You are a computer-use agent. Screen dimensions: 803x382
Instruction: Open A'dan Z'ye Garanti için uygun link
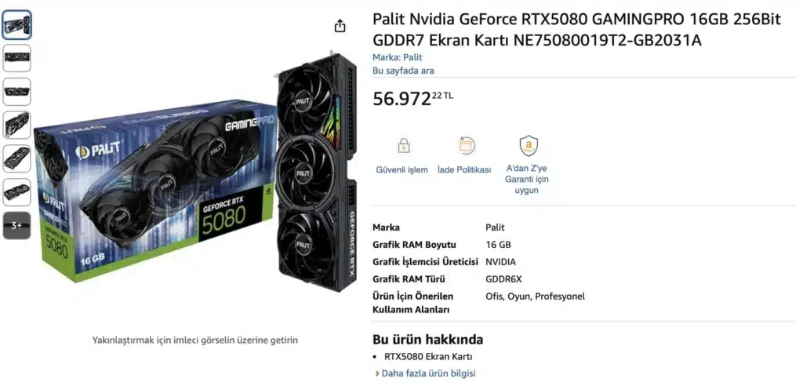click(527, 179)
